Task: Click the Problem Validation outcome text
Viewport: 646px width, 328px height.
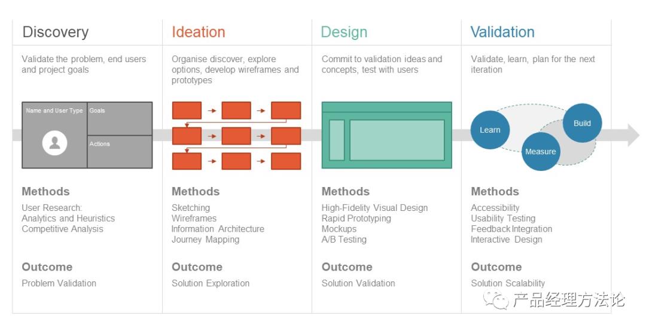Action: tap(59, 283)
